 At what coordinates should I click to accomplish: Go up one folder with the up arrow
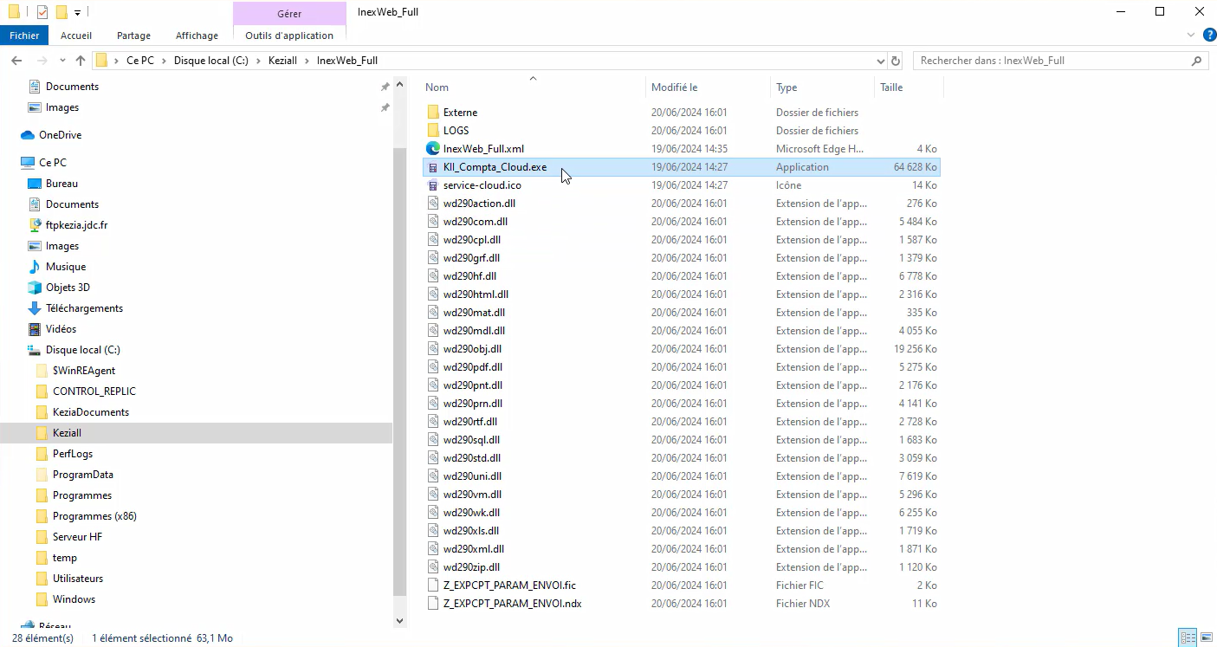81,61
